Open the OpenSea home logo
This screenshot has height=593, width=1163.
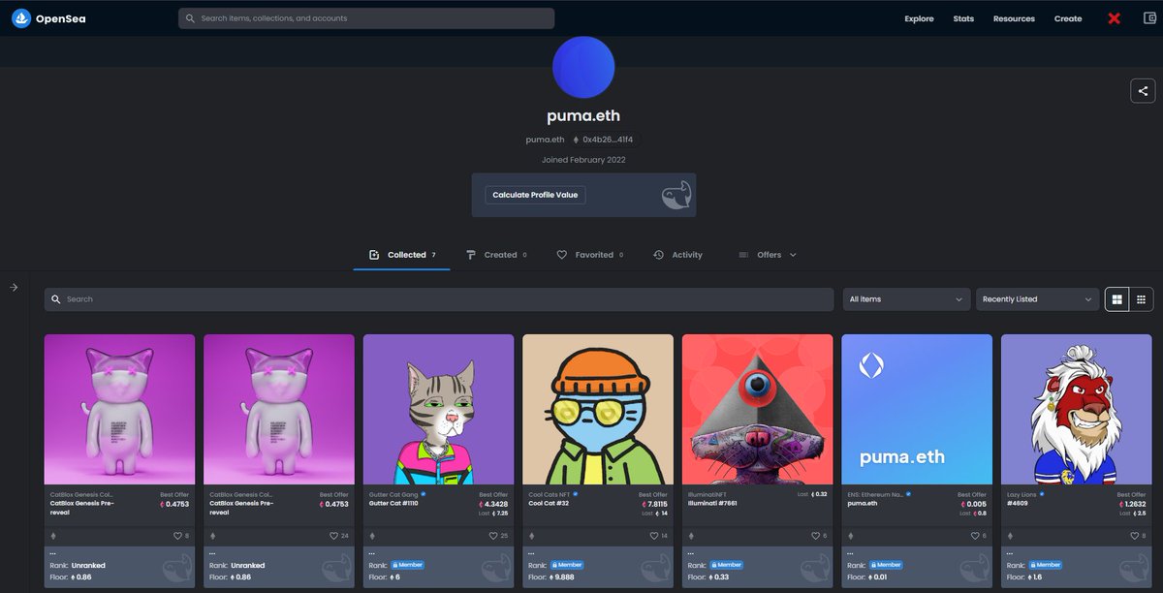[x=49, y=18]
